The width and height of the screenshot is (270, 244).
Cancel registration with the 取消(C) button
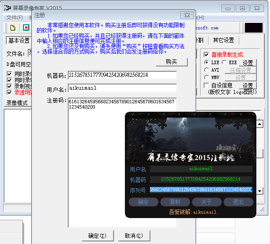(134, 236)
